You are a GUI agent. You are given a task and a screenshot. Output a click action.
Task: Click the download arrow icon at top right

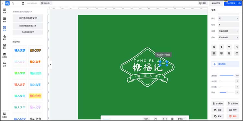point(239,3)
